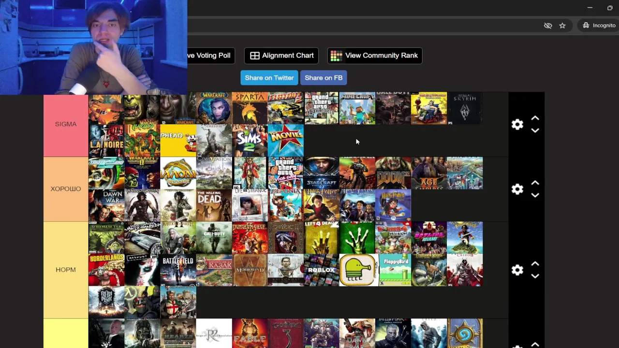Select the Sparta game thumbnail

(x=250, y=108)
